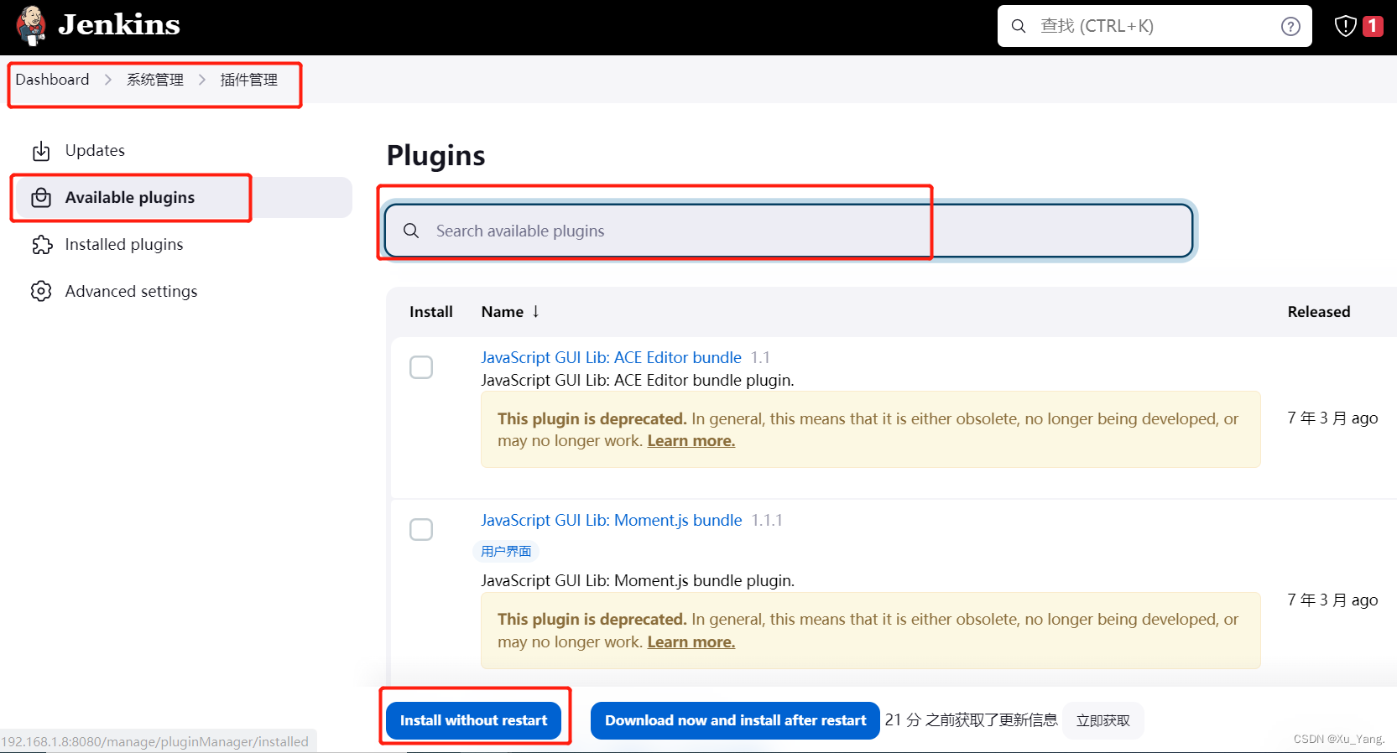The image size is (1397, 753).
Task: Click the Install without restart button
Action: pos(474,720)
